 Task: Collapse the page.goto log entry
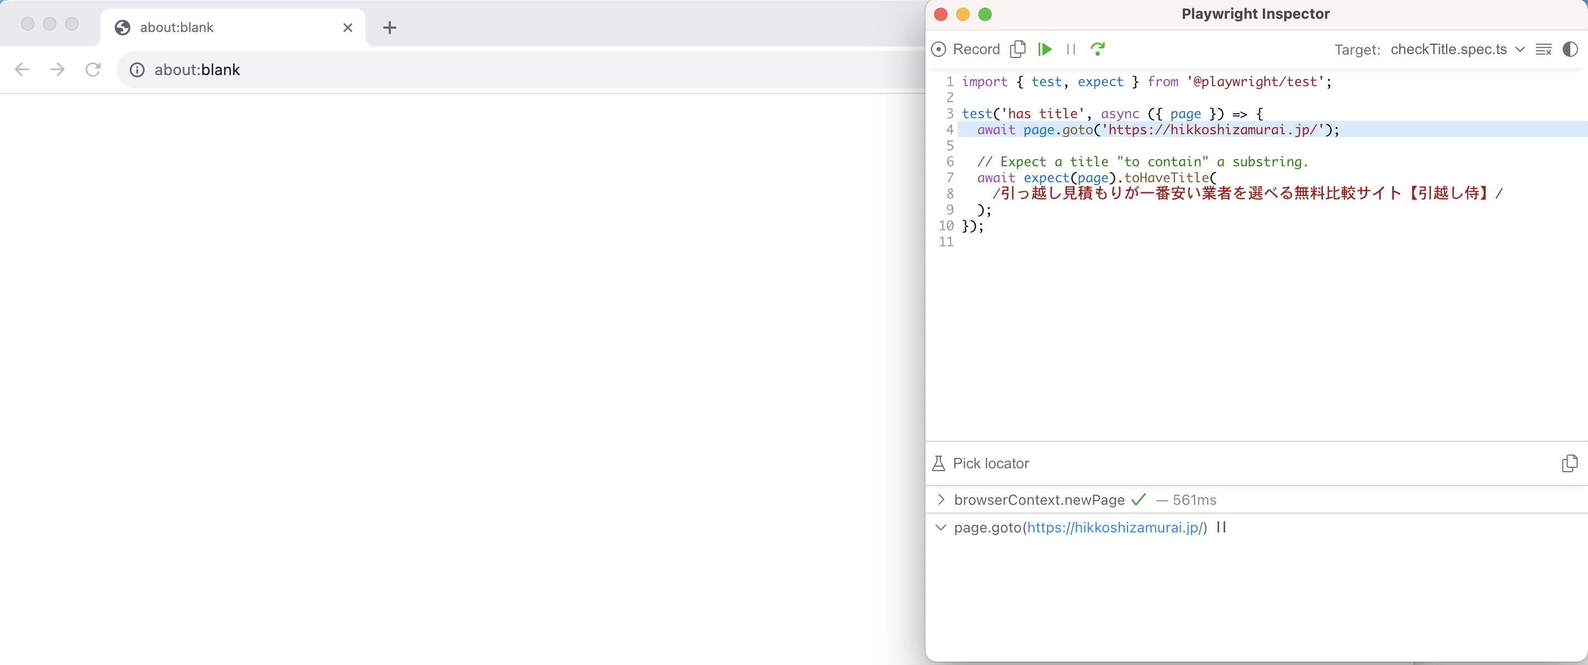[x=941, y=527]
